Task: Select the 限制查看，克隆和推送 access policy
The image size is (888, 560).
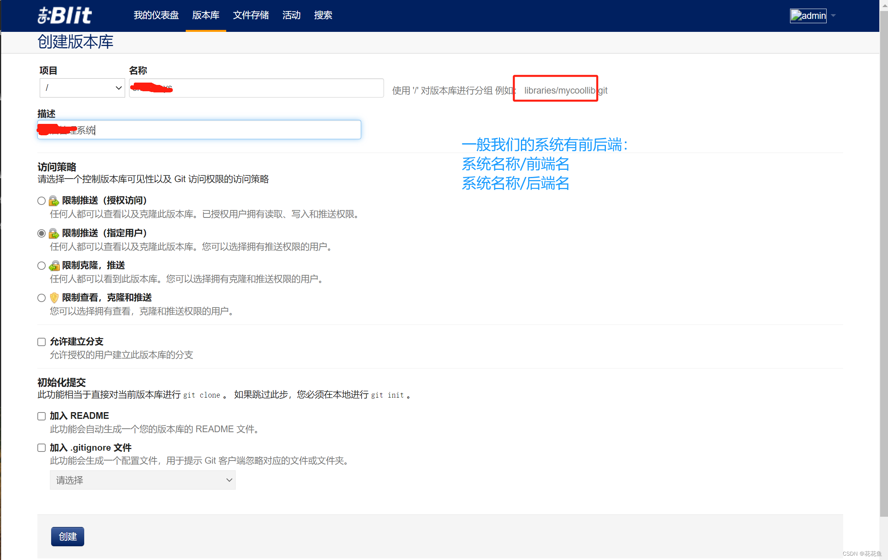Action: click(x=41, y=298)
